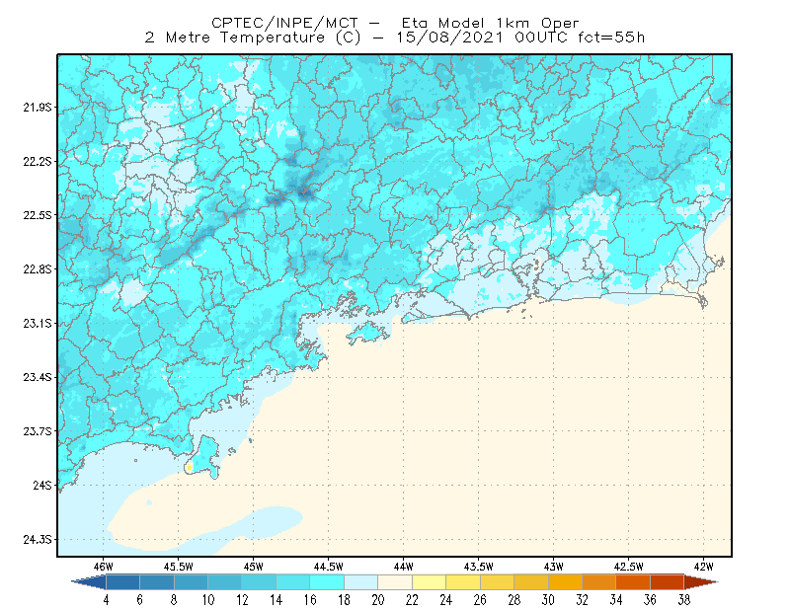
Task: Click the legend value '26'
Action: tap(480, 600)
